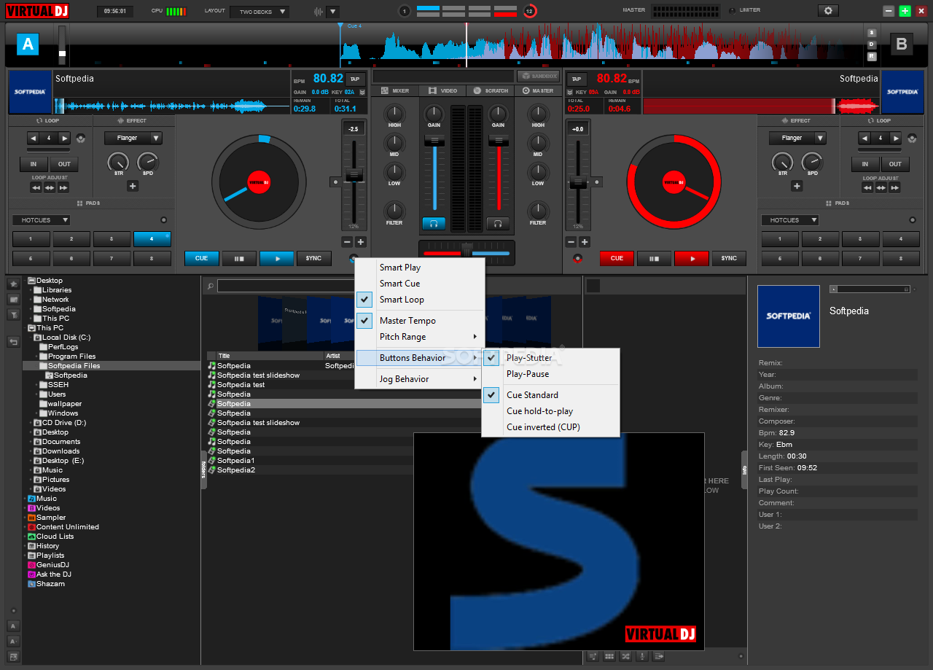Switch to the VIDEO tab
933x670 pixels.
click(442, 91)
